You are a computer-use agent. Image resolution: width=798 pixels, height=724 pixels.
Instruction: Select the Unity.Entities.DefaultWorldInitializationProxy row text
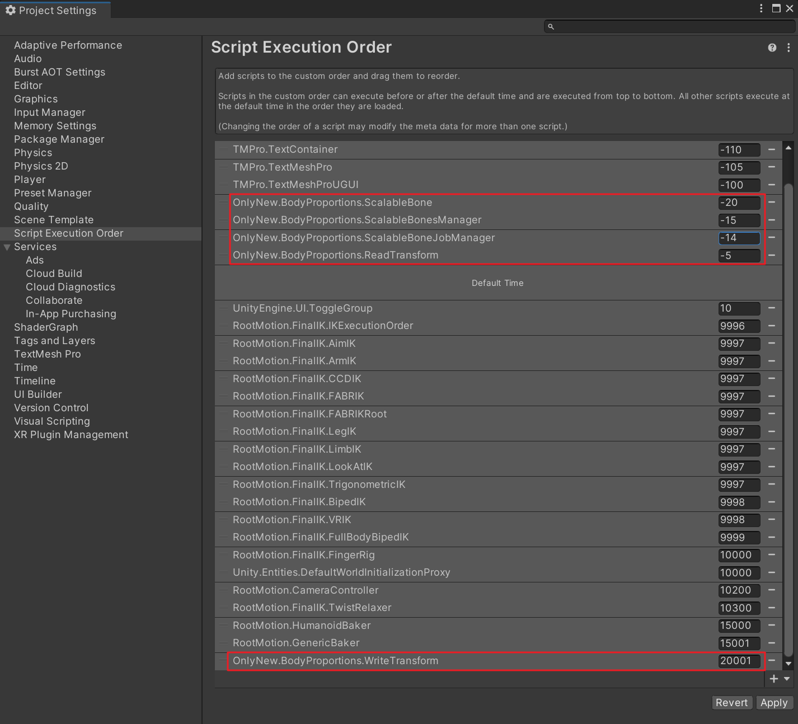point(341,572)
